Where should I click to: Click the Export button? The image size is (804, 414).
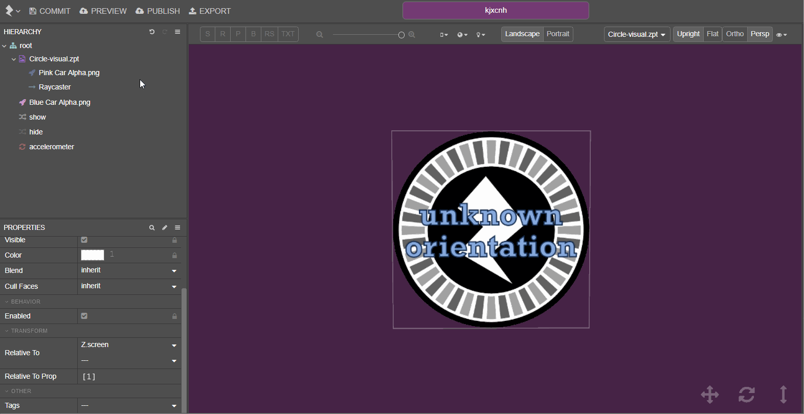pos(210,11)
